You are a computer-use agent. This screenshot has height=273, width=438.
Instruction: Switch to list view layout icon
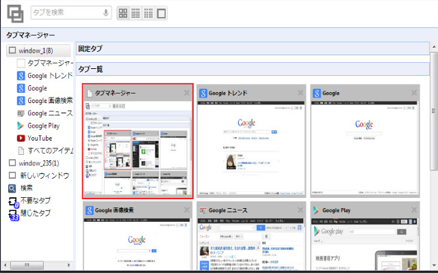pos(136,13)
